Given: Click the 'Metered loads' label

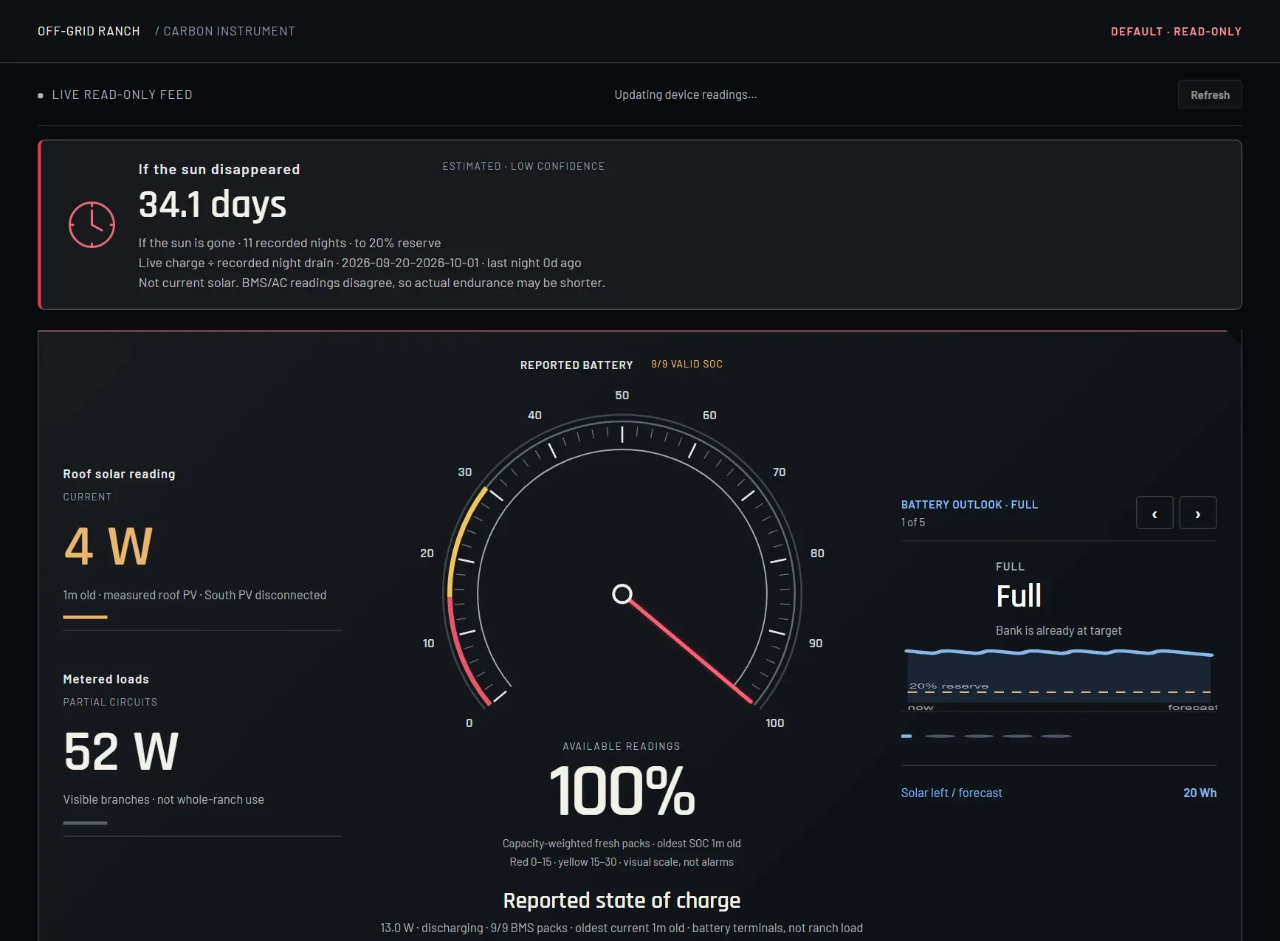Looking at the screenshot, I should click(106, 679).
